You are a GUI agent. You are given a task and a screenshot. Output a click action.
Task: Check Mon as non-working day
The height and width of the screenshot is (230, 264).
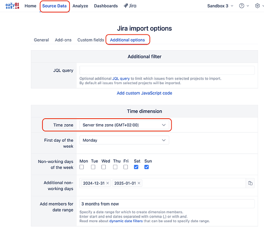tap(82, 167)
